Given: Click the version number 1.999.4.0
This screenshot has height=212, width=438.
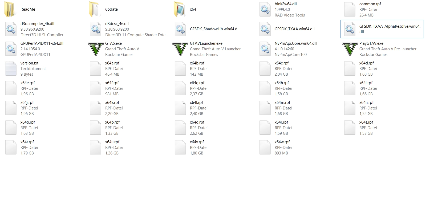Looking at the screenshot, I should [282, 10].
